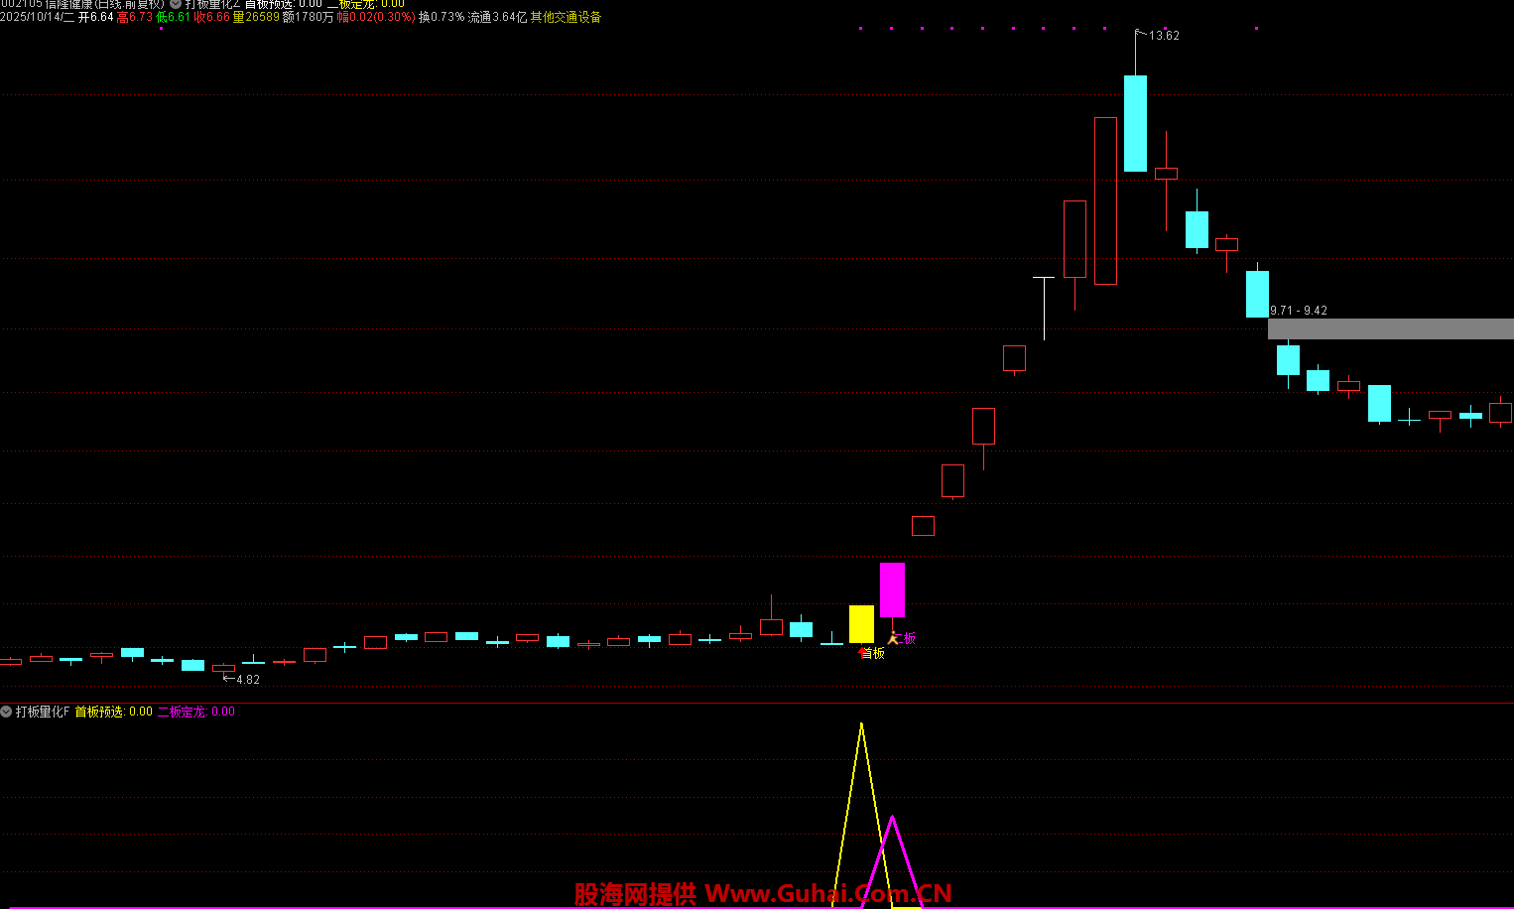Click the magenta peak in the indicator panel
Viewport: 1514px width, 909px height.
892,819
